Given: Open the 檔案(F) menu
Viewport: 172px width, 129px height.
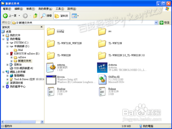Looking at the screenshot, I should 7,9.
